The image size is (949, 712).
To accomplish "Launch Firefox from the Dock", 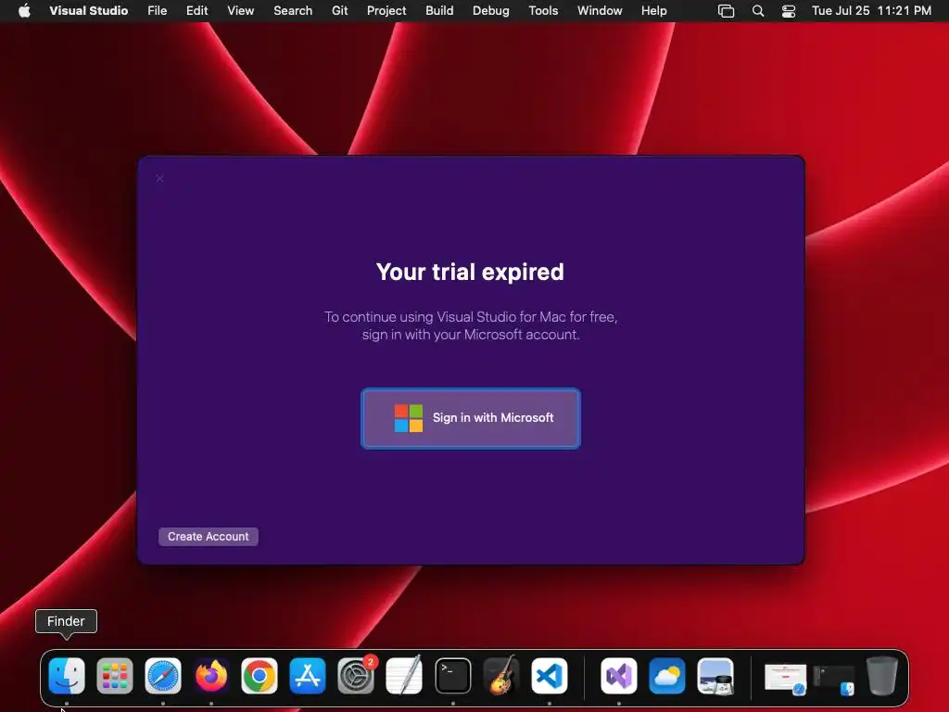I will [211, 676].
